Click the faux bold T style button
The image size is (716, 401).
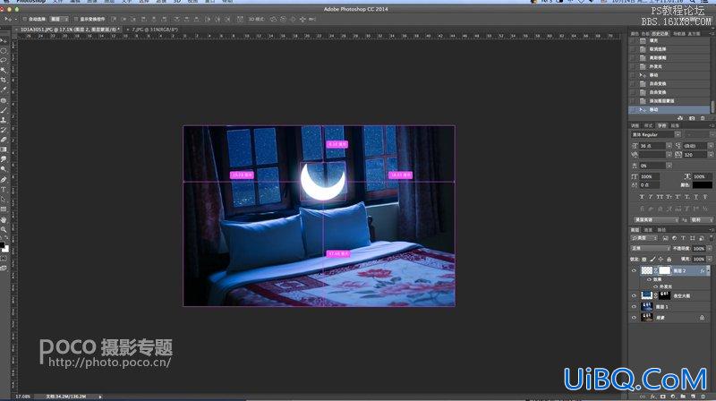(x=642, y=197)
